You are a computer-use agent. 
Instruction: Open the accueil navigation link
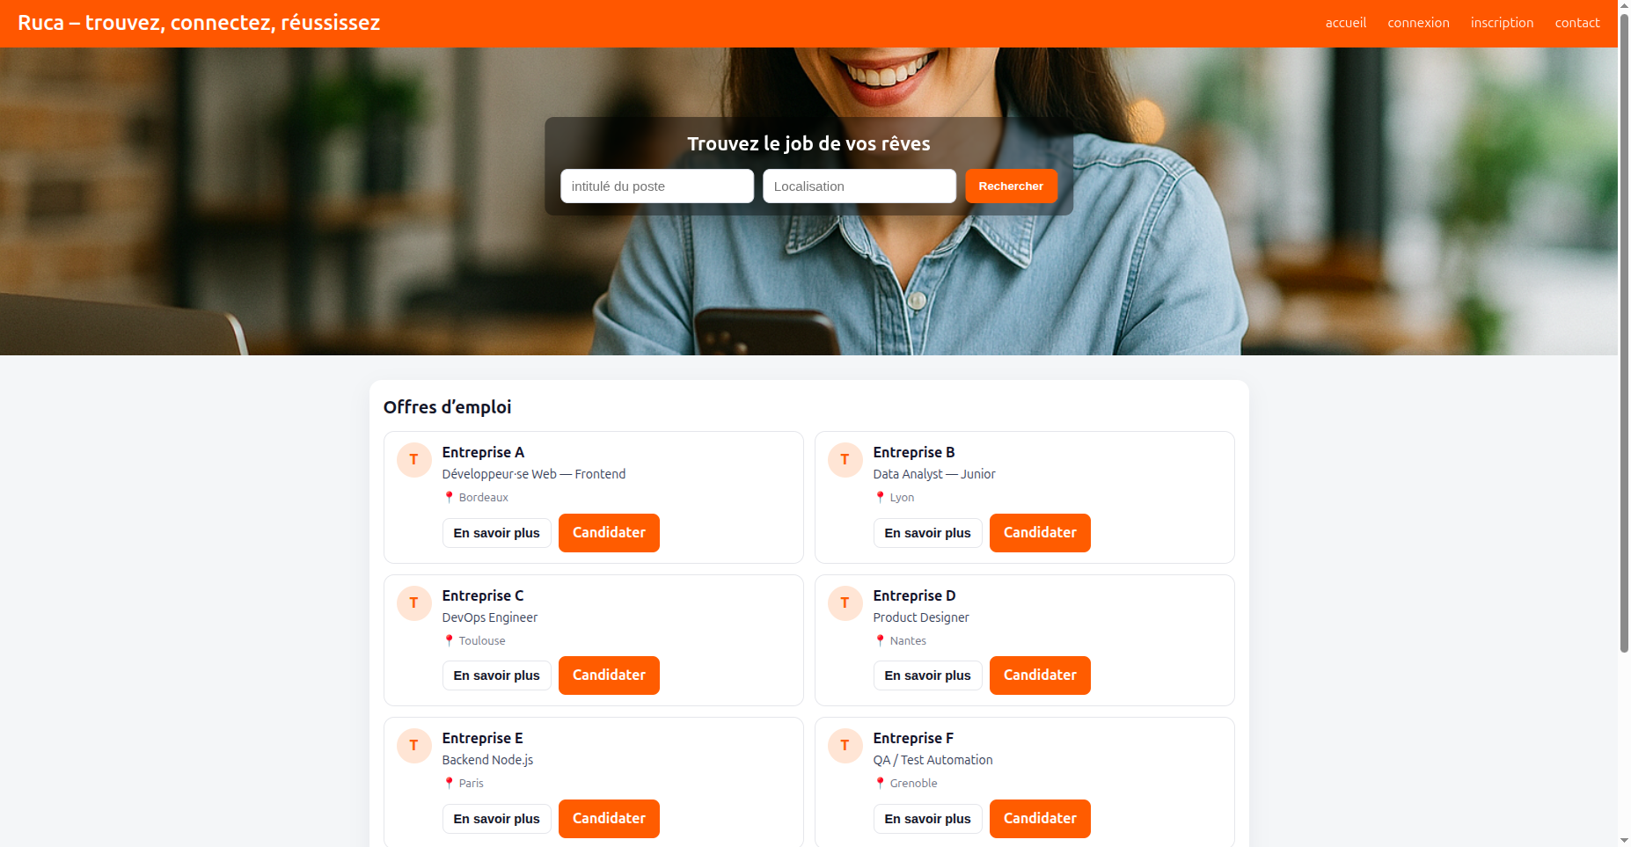(x=1346, y=23)
